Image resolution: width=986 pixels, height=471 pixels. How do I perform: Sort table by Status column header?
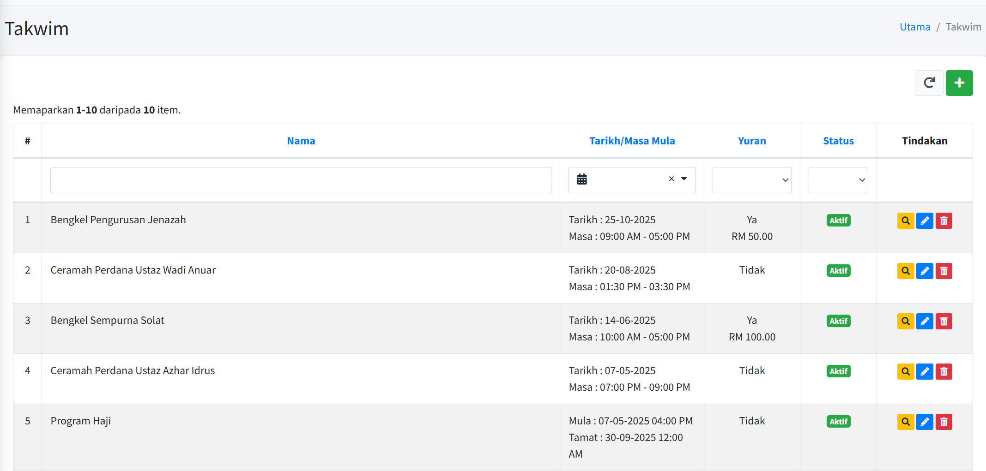838,141
